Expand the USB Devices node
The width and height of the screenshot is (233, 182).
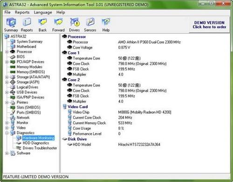pyautogui.click(x=7, y=92)
